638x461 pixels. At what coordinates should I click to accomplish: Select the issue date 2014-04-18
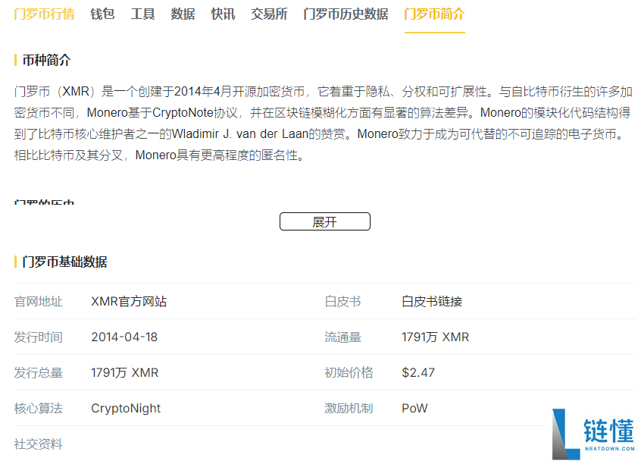pos(124,337)
